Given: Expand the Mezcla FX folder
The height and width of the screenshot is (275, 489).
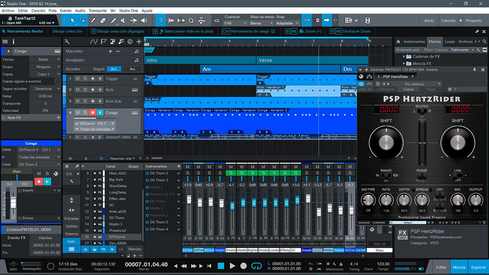Looking at the screenshot, I should 404,64.
